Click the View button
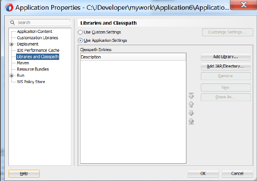This screenshot has width=257, height=181. [226, 88]
